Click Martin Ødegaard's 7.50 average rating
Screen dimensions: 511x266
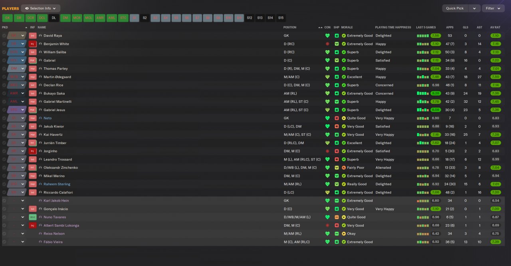pos(495,77)
